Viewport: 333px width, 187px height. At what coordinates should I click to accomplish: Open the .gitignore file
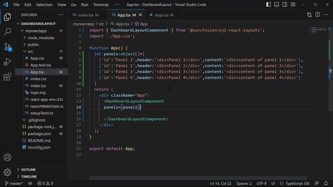click(x=36, y=120)
